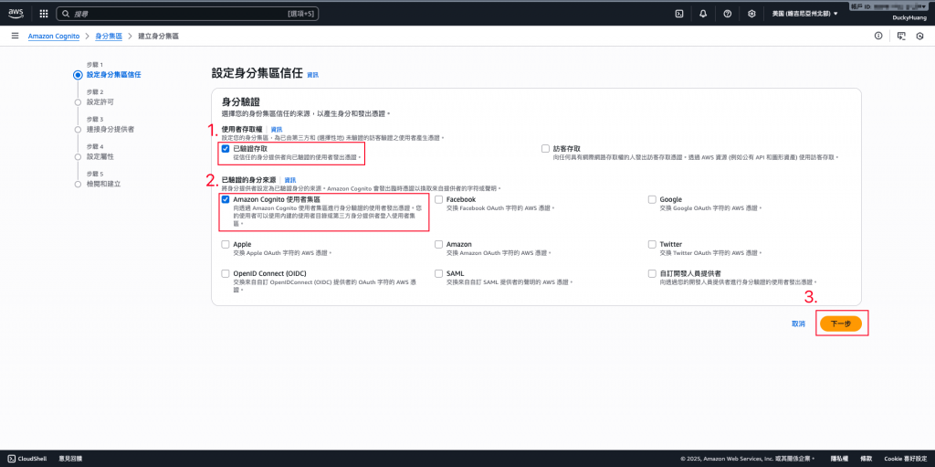Viewport: 935px width, 467px height.
Task: Focus the top search input field
Action: tap(188, 13)
